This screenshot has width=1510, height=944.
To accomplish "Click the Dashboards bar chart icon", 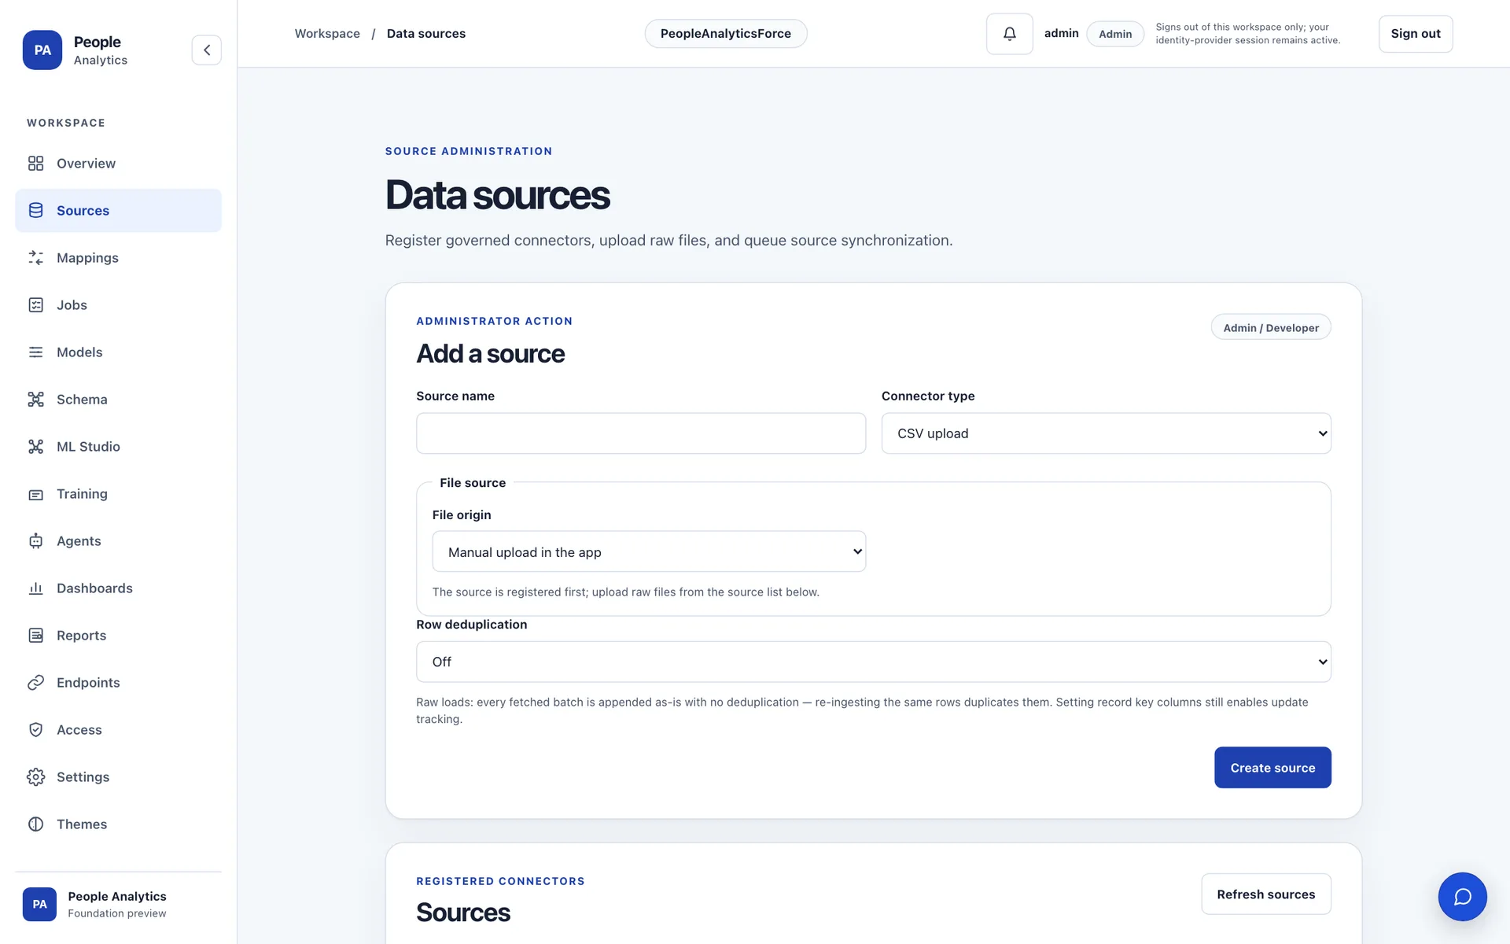I will pos(35,588).
